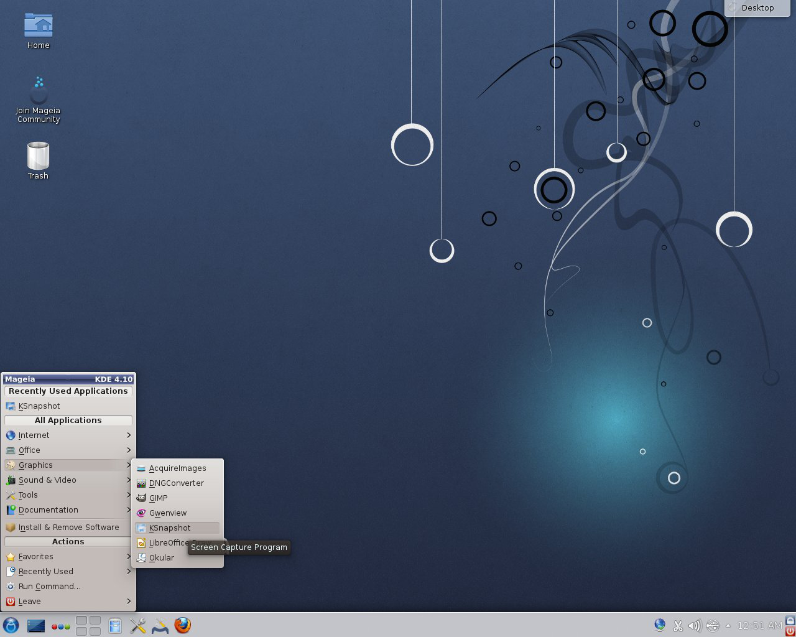Switch to the top-left virtual desktop in the pager

[81, 620]
